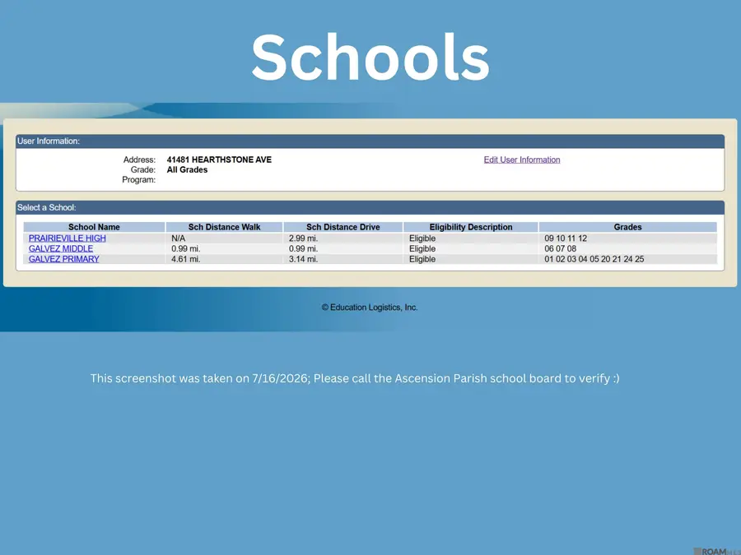Click the User Information section header
741x555 pixels.
[370, 141]
